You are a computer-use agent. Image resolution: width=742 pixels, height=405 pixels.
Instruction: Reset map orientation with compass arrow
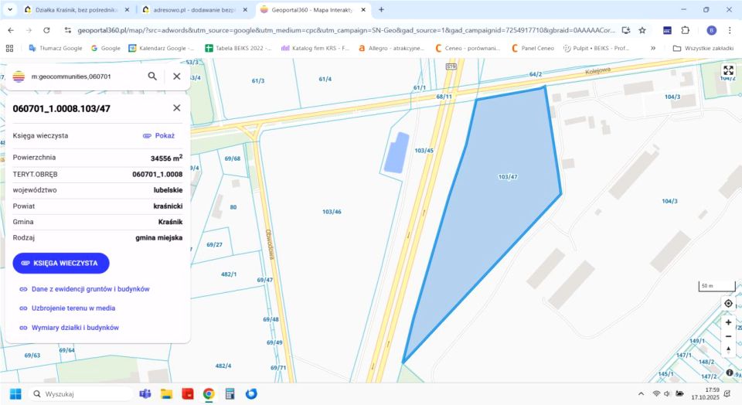pyautogui.click(x=728, y=350)
